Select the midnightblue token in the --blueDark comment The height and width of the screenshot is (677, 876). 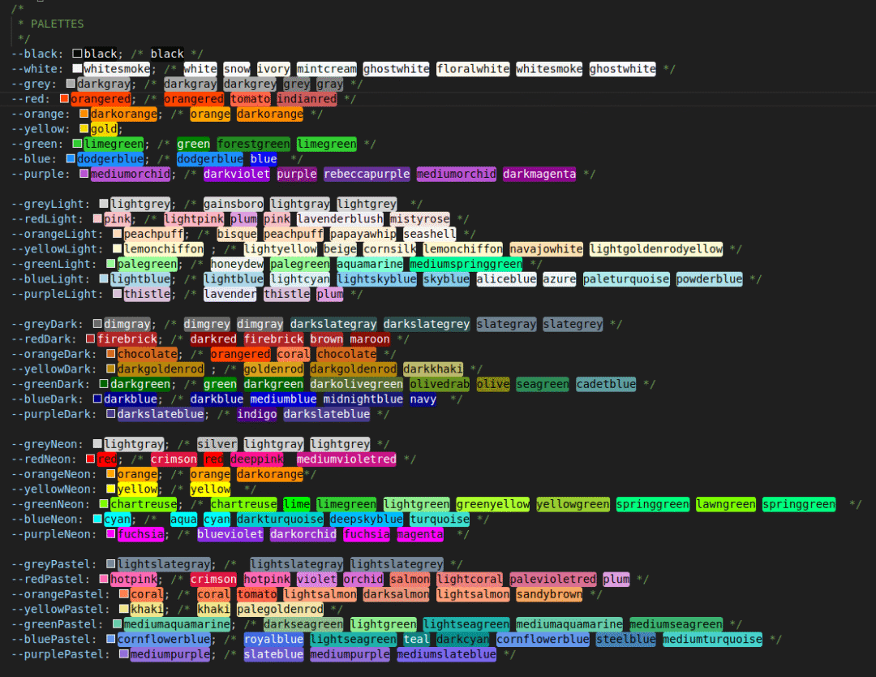coord(362,399)
